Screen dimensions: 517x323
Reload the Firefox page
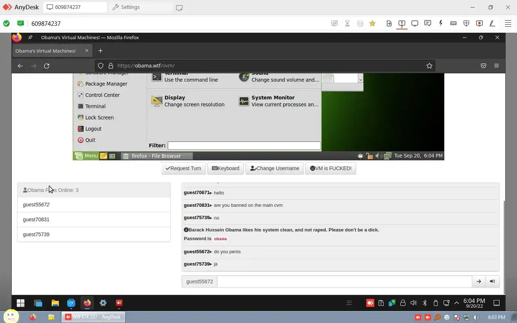pos(46,65)
